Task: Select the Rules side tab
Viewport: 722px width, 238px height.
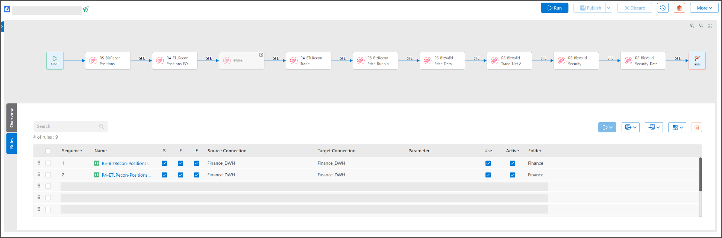Action: (x=12, y=143)
